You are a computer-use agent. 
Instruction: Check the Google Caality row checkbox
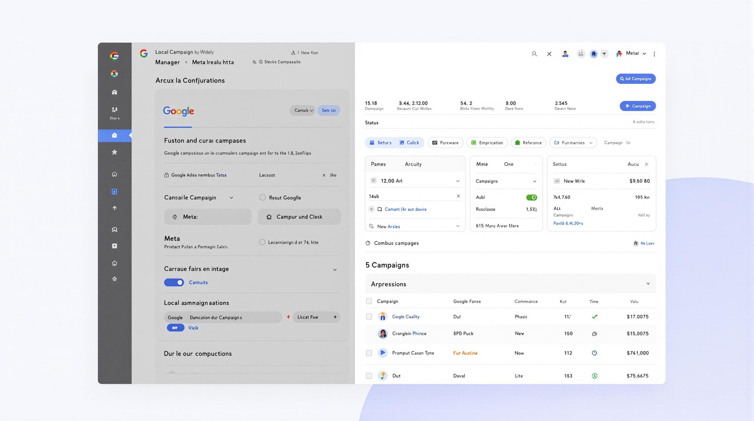(369, 317)
